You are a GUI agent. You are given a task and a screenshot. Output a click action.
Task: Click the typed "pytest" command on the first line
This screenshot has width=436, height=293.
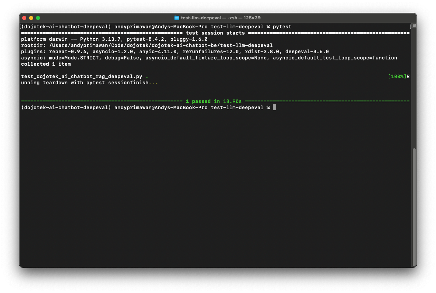coord(282,27)
